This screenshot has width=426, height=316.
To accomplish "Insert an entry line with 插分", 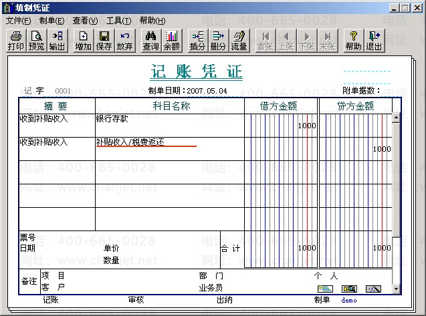I will click(x=197, y=41).
